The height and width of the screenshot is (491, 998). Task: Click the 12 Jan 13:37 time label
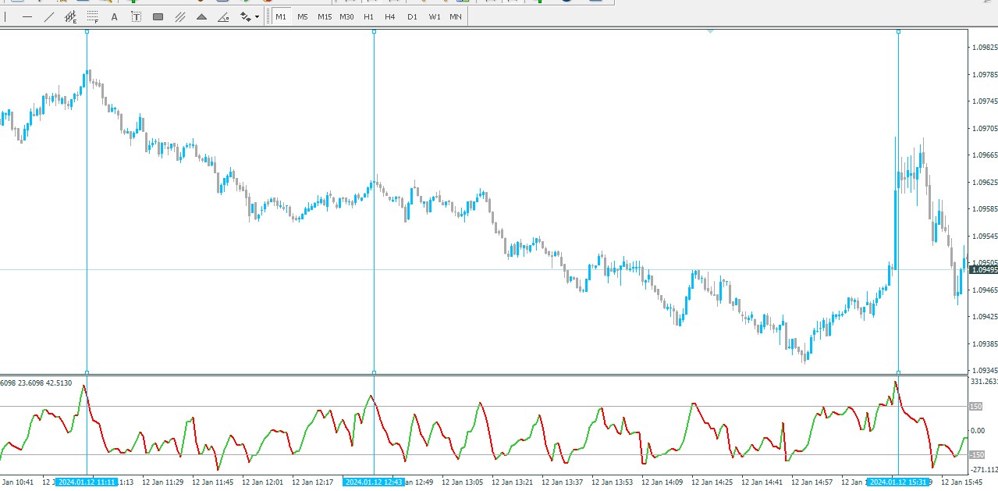[x=563, y=482]
